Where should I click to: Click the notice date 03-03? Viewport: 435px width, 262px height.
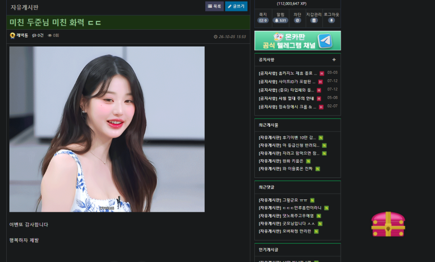[x=332, y=73]
